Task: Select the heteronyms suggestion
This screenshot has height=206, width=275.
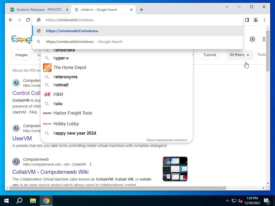Action: click(x=65, y=77)
